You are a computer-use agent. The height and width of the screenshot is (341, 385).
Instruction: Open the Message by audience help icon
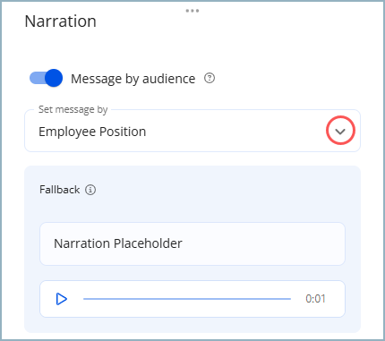(x=210, y=78)
